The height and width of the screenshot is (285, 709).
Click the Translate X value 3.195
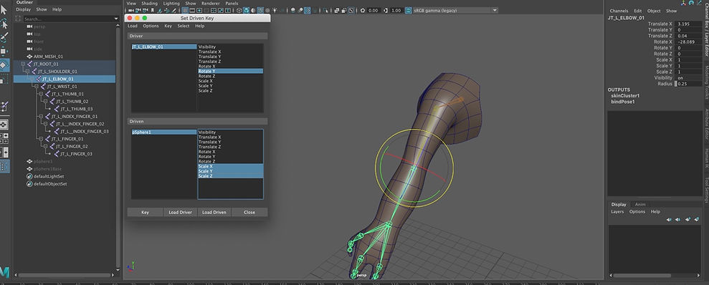tap(689, 24)
